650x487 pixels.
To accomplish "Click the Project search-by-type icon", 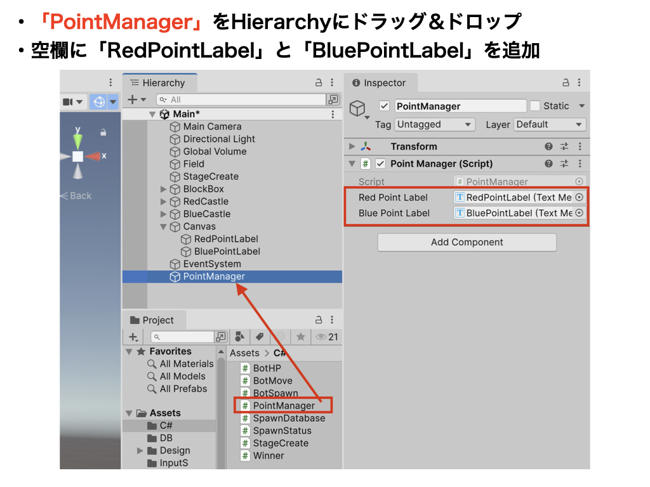I will click(239, 337).
